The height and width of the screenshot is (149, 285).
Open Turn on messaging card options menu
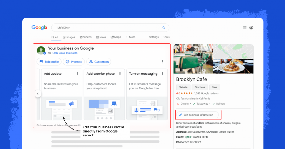click(x=163, y=73)
